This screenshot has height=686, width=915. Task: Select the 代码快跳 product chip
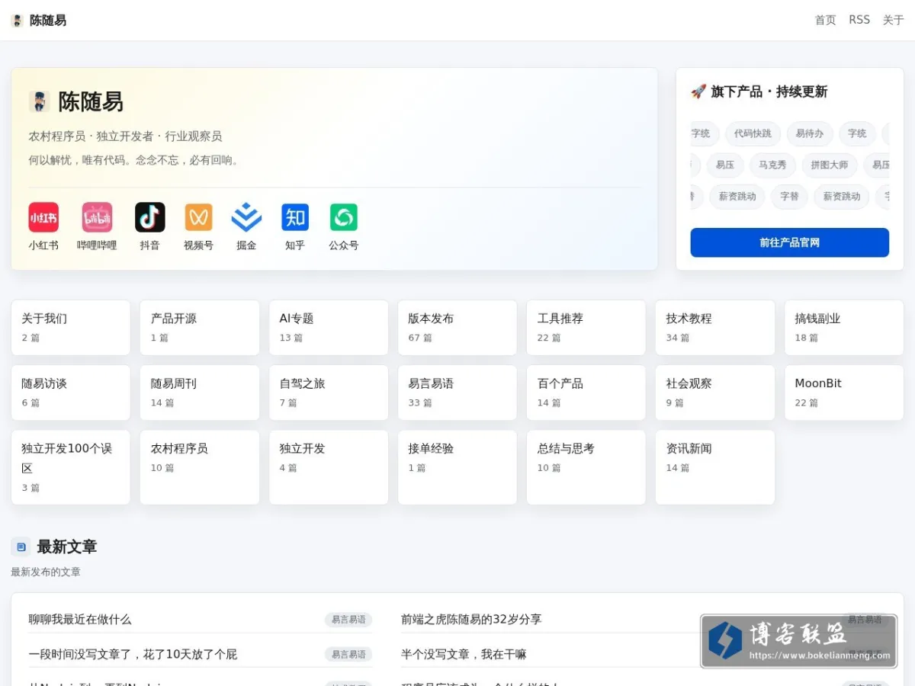(x=753, y=133)
